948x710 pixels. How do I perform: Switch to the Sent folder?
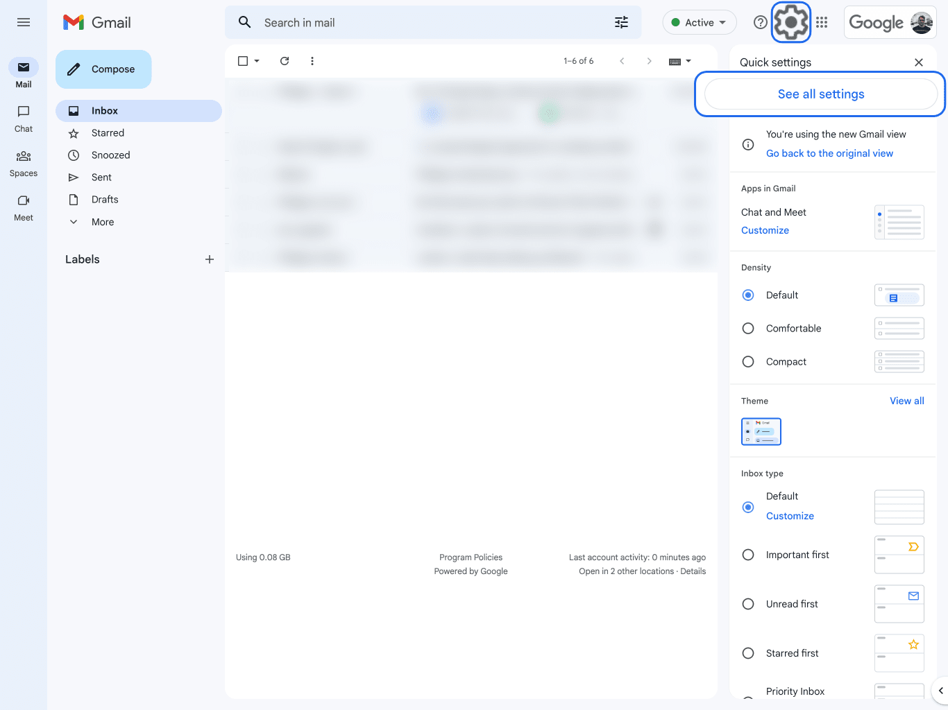(x=101, y=177)
